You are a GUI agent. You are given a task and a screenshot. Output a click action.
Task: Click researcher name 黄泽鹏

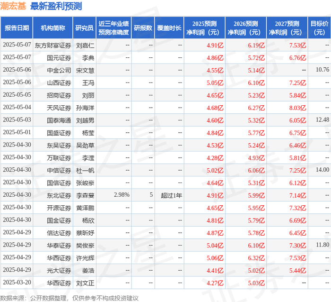[85, 208]
